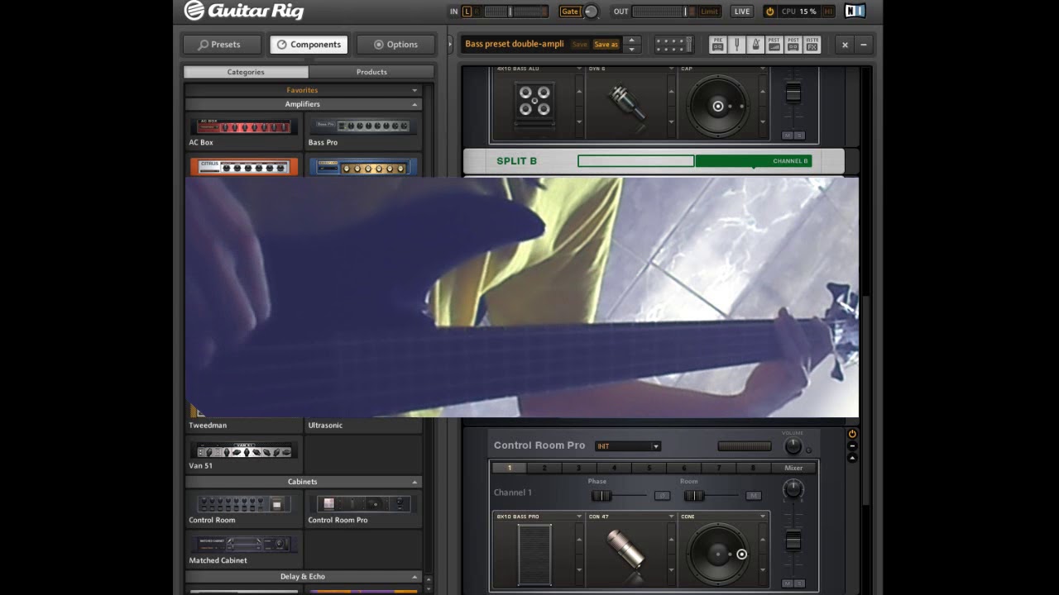Click the greyed Save button
The width and height of the screenshot is (1059, 595).
click(579, 44)
